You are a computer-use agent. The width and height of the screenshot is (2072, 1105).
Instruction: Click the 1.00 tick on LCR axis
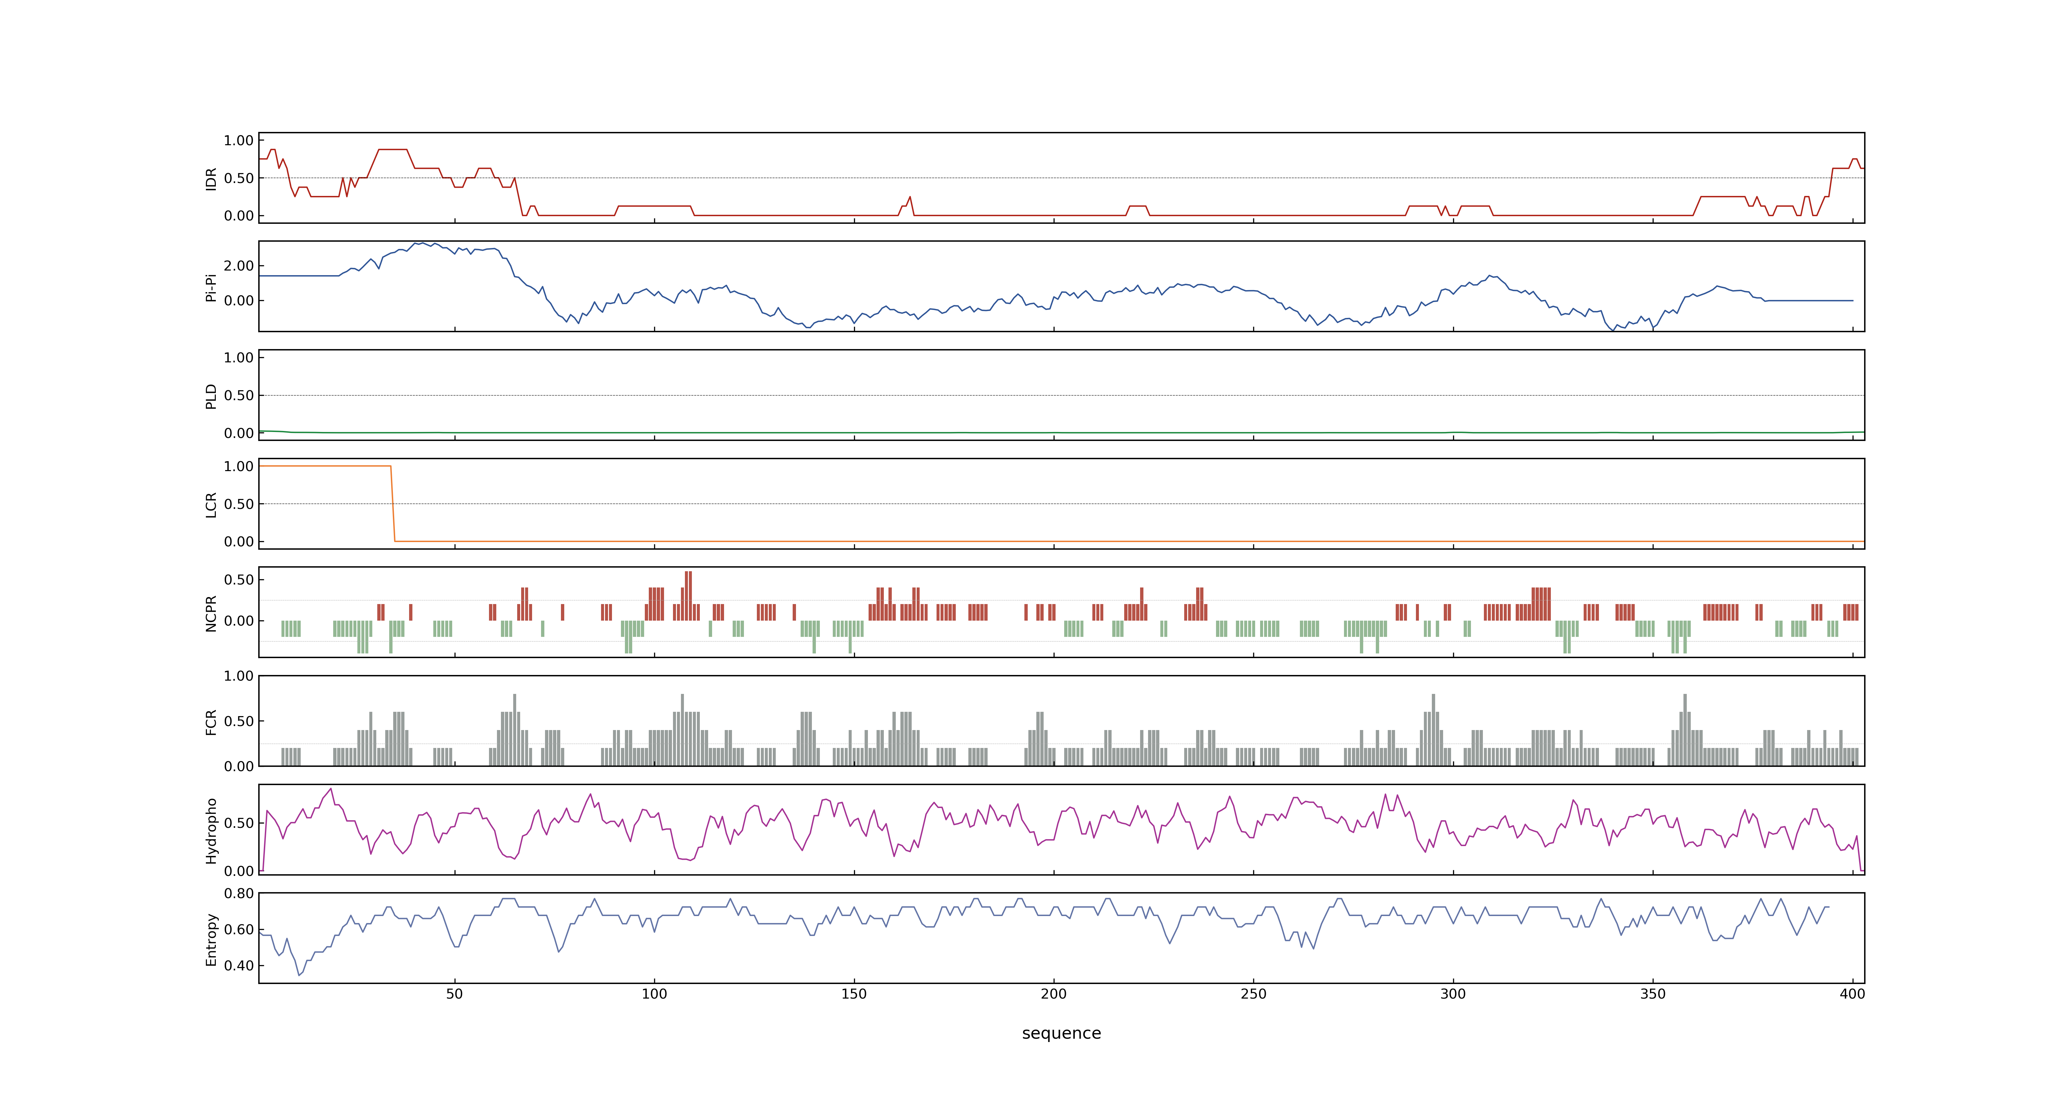tap(239, 466)
